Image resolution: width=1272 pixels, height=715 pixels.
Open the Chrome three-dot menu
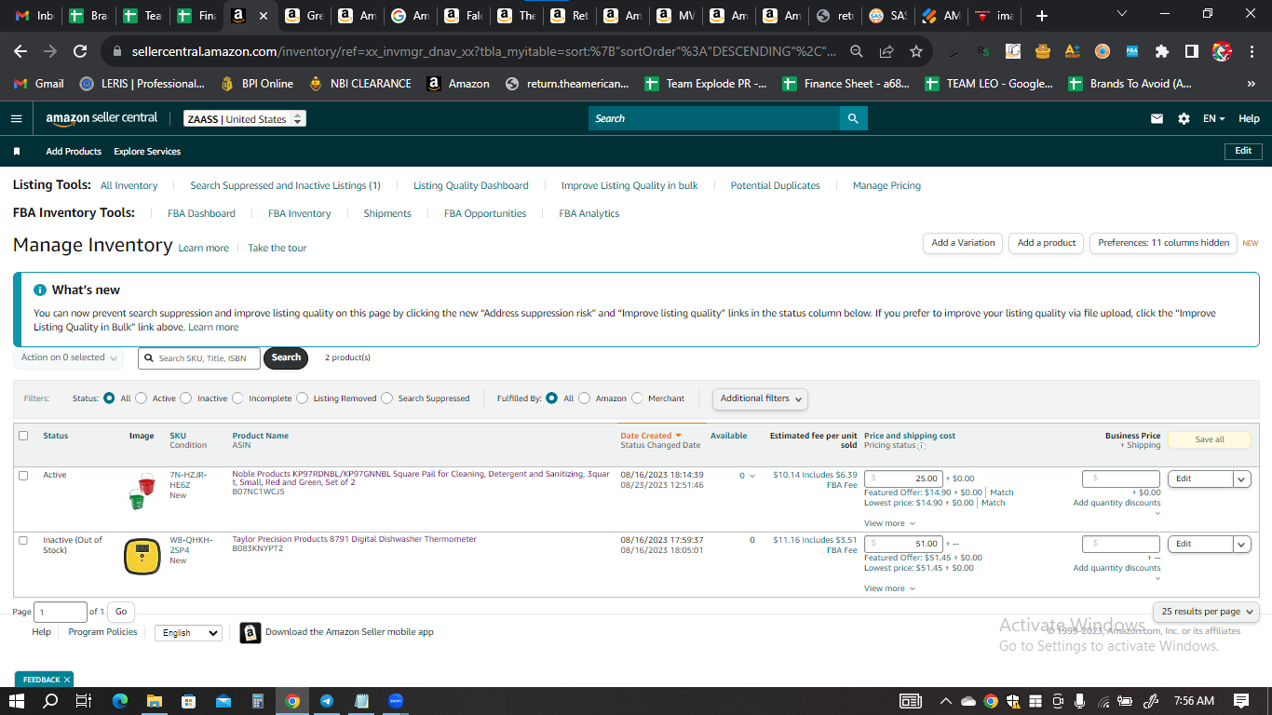coord(1251,51)
